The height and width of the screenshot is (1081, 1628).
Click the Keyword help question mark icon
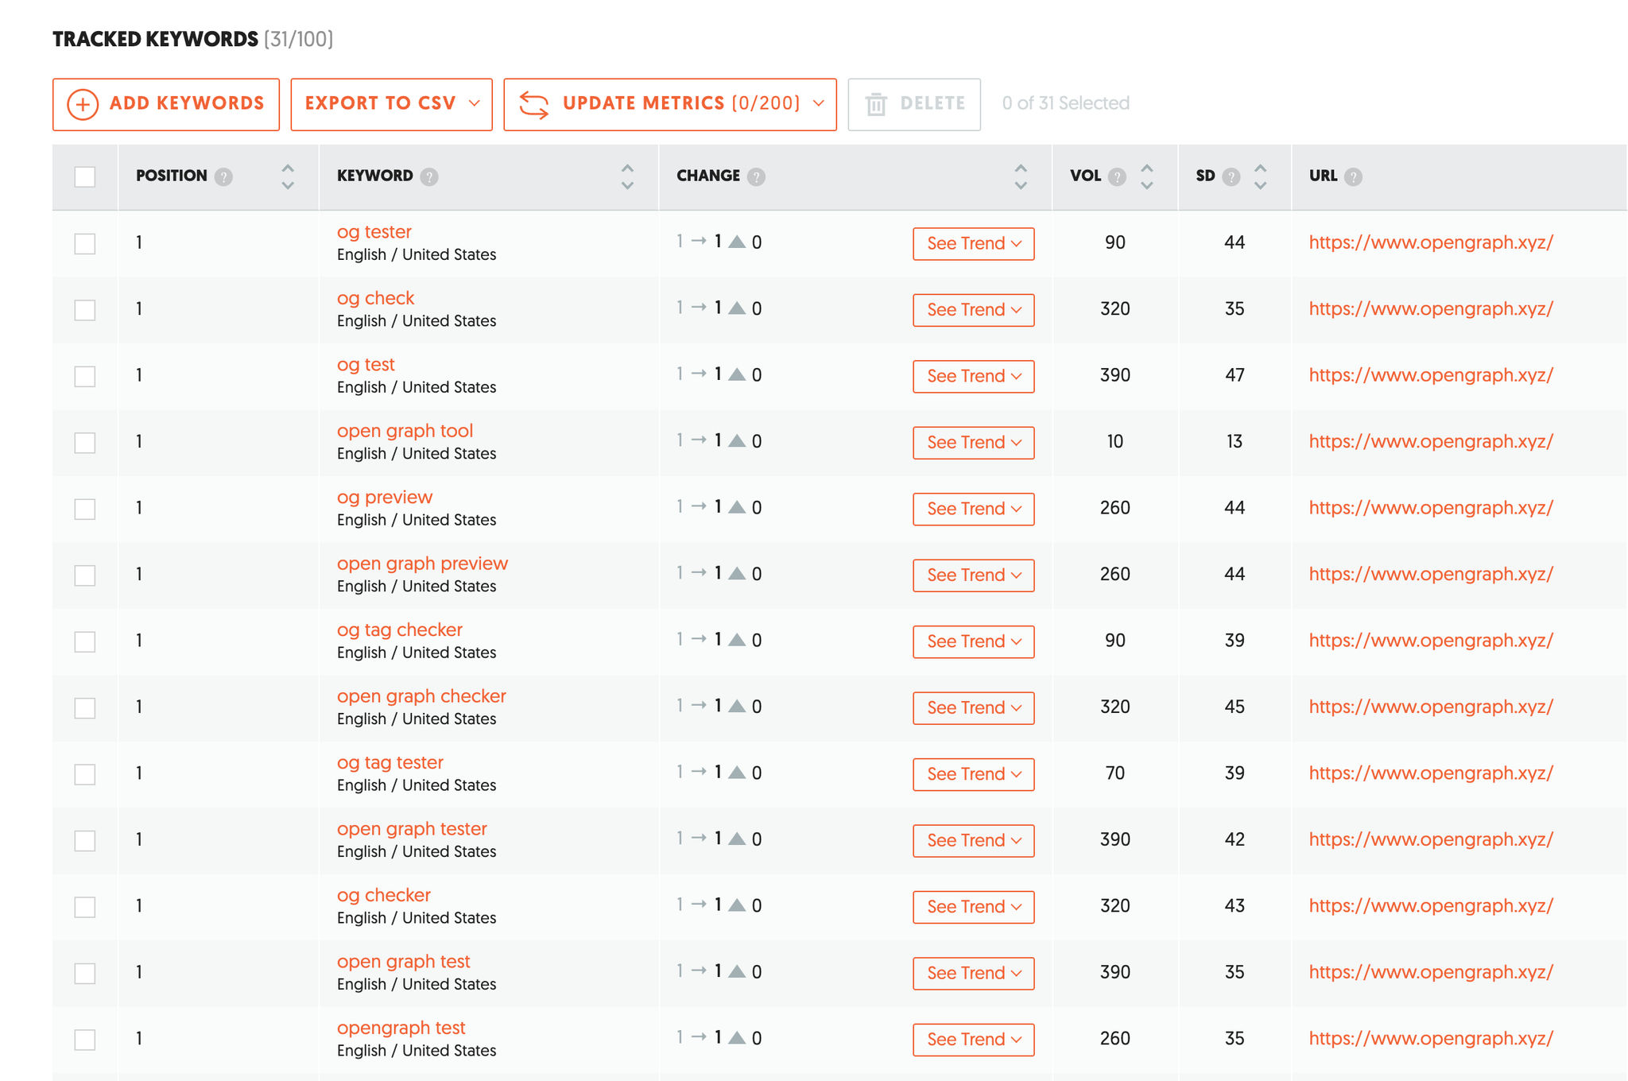click(429, 176)
